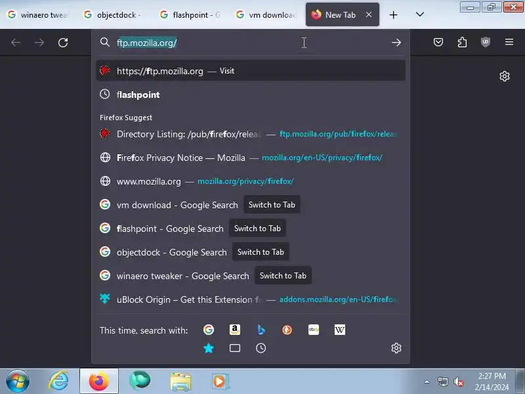Open uBlock Origin shield icon
This screenshot has width=525, height=394.
(486, 42)
